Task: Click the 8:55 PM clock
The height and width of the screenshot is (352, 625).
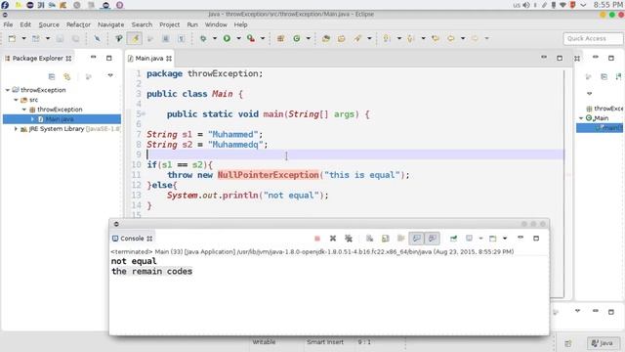Action: [608, 5]
